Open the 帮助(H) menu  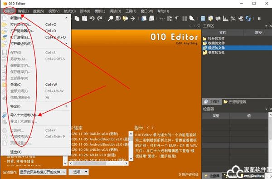163,11
